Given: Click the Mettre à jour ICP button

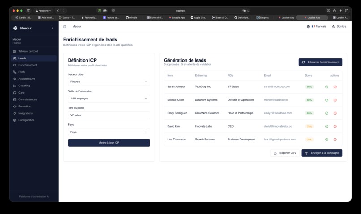Looking at the screenshot, I should (109, 143).
